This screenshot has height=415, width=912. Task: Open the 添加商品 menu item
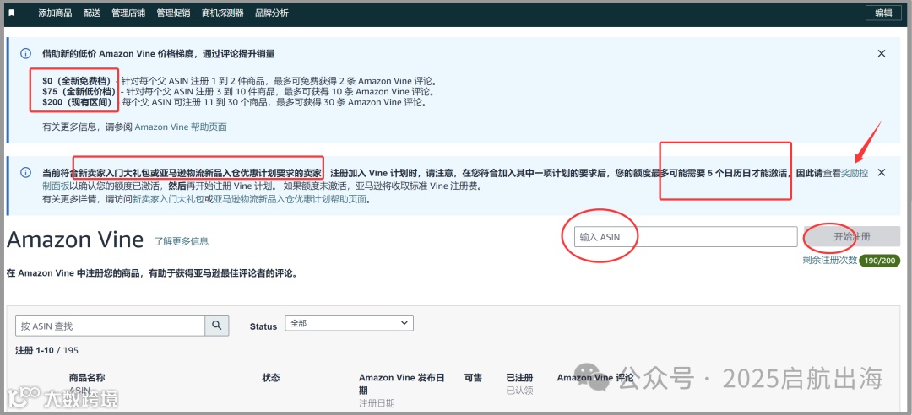(55, 13)
